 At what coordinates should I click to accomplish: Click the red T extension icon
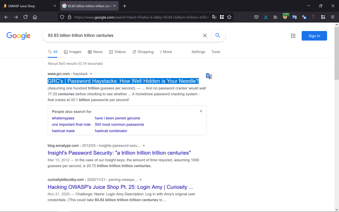click(x=313, y=17)
